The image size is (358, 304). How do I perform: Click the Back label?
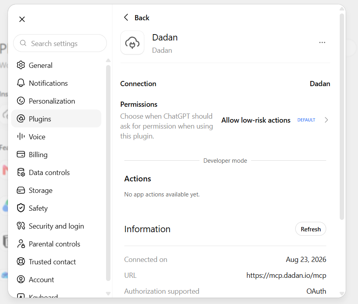(x=142, y=18)
